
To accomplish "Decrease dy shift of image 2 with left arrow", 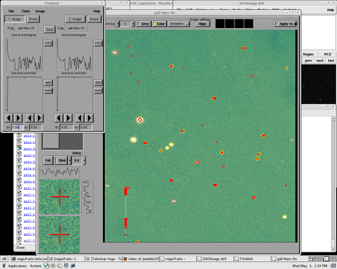I will point(80,118).
